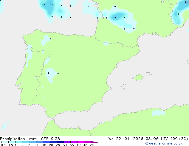This screenshot has width=189, height=146.
Task: Select the 0.1 mm legend color box
Action: (x=5, y=142)
